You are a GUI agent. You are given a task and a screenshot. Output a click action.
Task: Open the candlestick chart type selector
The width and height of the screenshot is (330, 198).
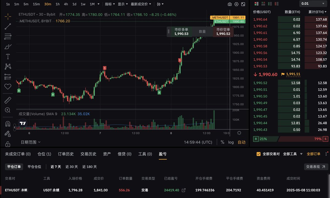(160, 4)
